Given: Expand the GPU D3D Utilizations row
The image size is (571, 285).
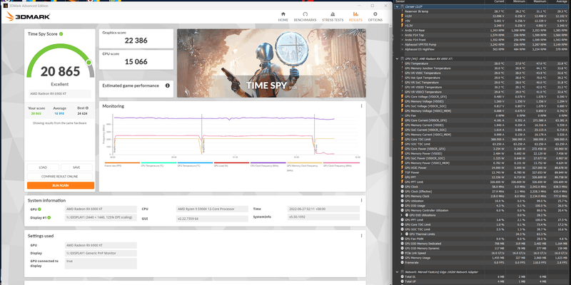Looking at the screenshot, I should coord(402,215).
